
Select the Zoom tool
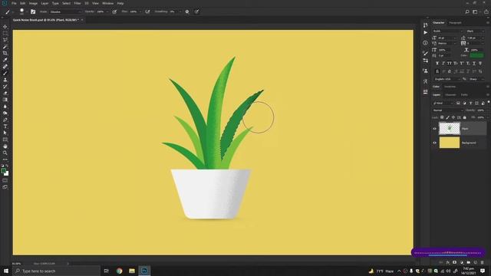pos(5,153)
